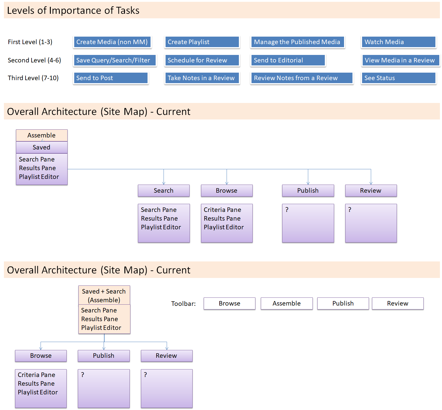Click Browse in the Toolbar row
442x410 pixels.
(x=229, y=303)
